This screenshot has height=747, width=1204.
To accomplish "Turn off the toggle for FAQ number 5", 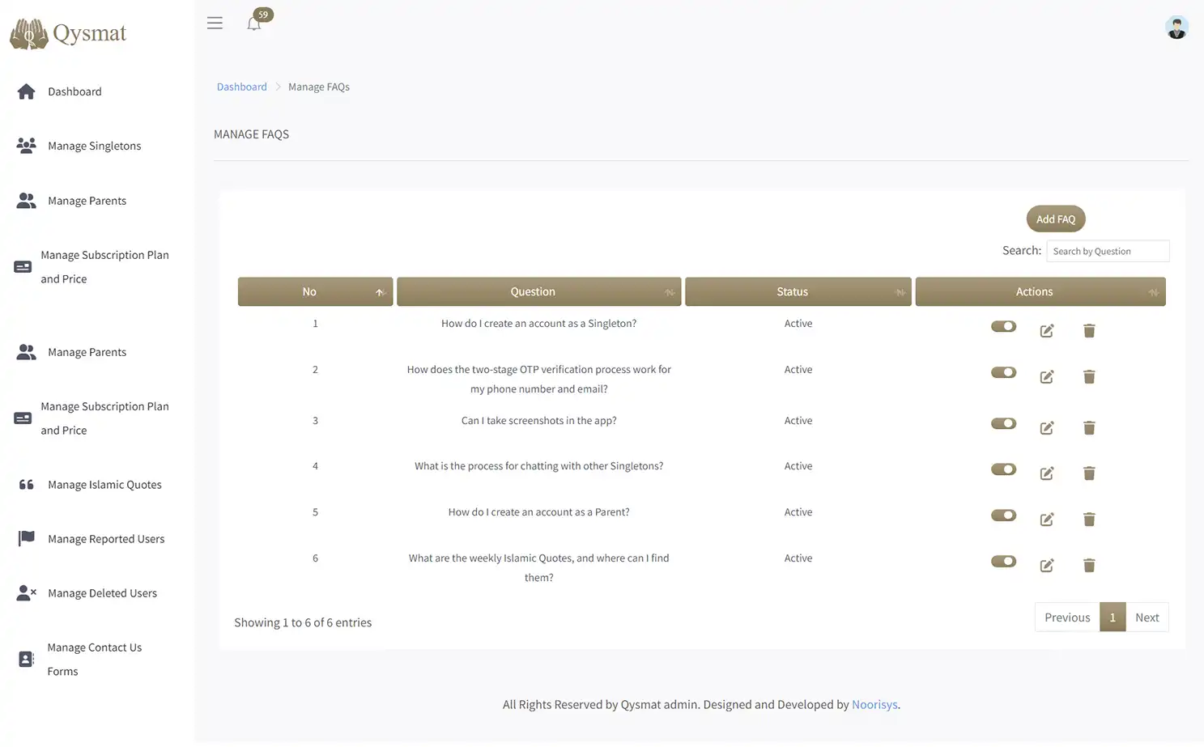I will point(1003,515).
